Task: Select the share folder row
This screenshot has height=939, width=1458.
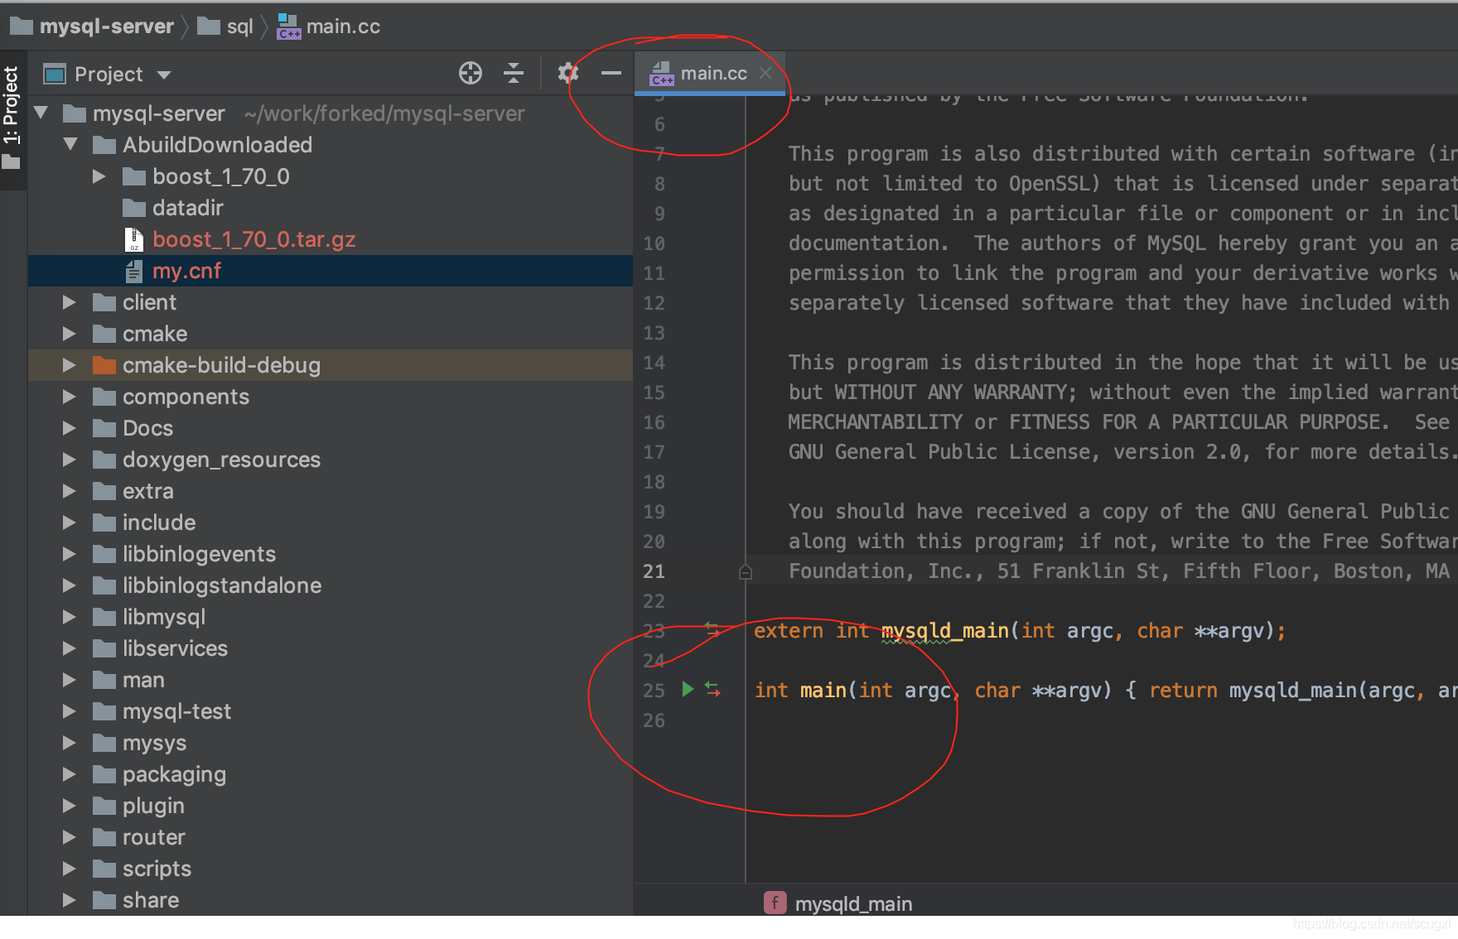Action: coord(331,900)
